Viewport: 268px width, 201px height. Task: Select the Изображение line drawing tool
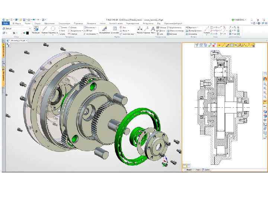[105, 30]
